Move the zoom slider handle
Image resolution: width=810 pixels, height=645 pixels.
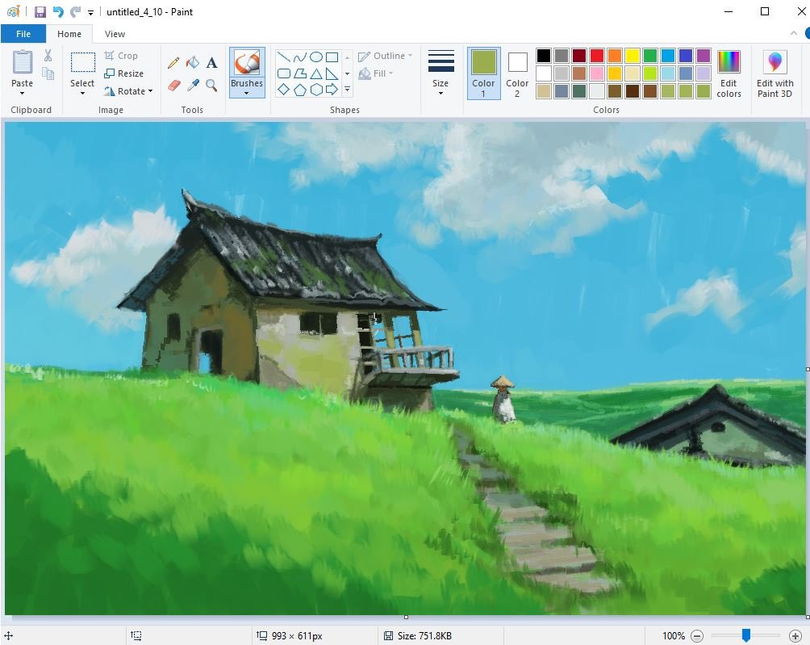tap(746, 635)
